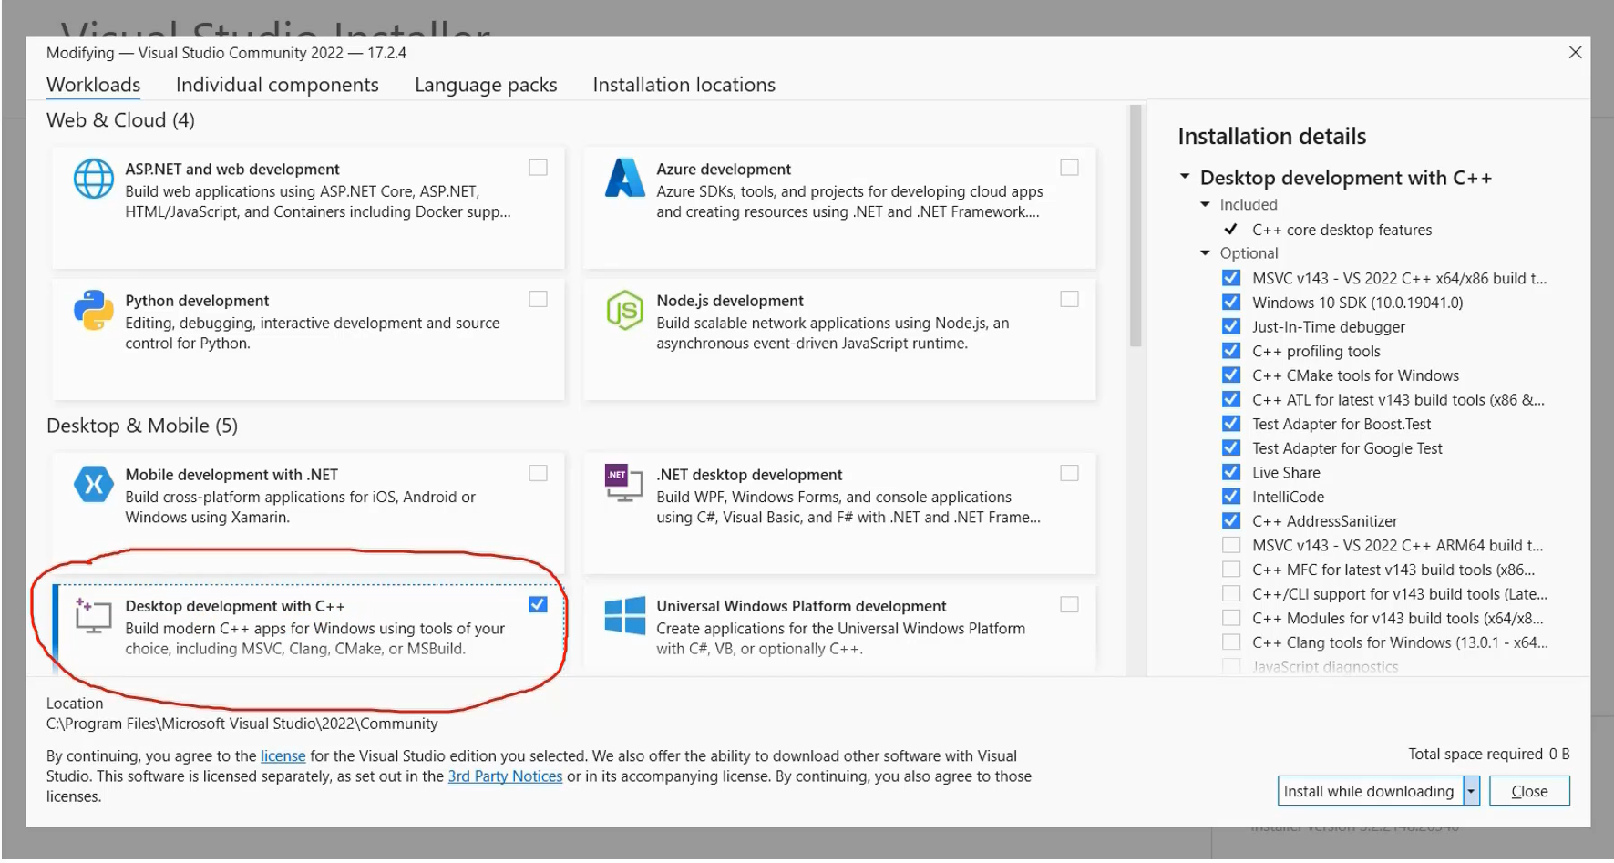
Task: Enable MSVC v143 ARM64 build tools
Action: click(1231, 545)
